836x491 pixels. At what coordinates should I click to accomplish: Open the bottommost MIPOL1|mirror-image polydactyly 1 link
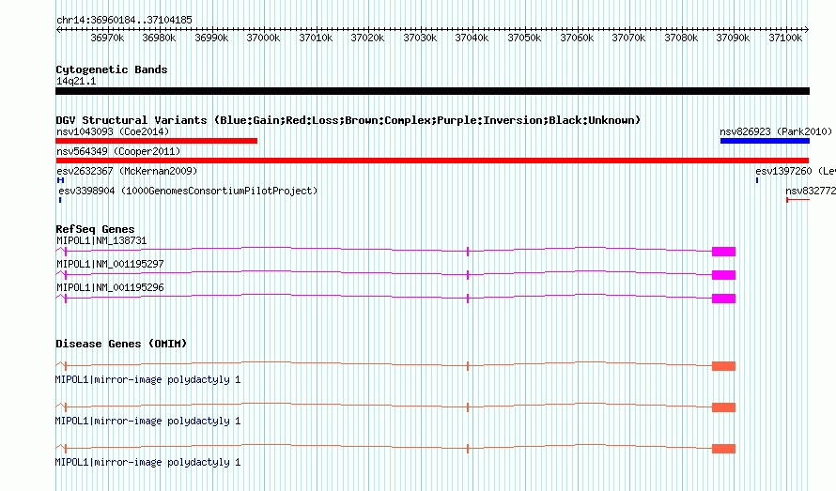coord(147,463)
